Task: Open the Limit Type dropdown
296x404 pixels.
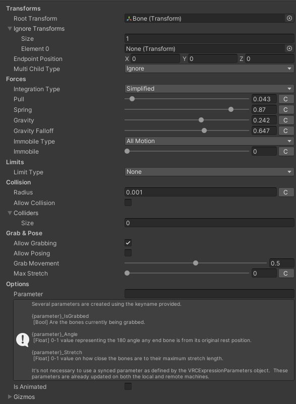Action: point(209,172)
